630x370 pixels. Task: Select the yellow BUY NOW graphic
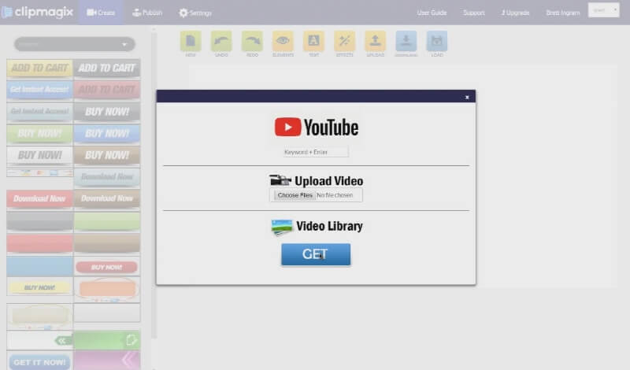coord(39,287)
